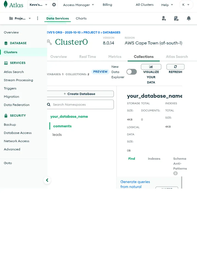Open Overview in the sidebar

point(11,32)
